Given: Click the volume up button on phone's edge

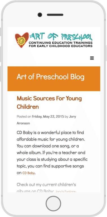Looking at the screenshot, I should (x=1, y=54).
